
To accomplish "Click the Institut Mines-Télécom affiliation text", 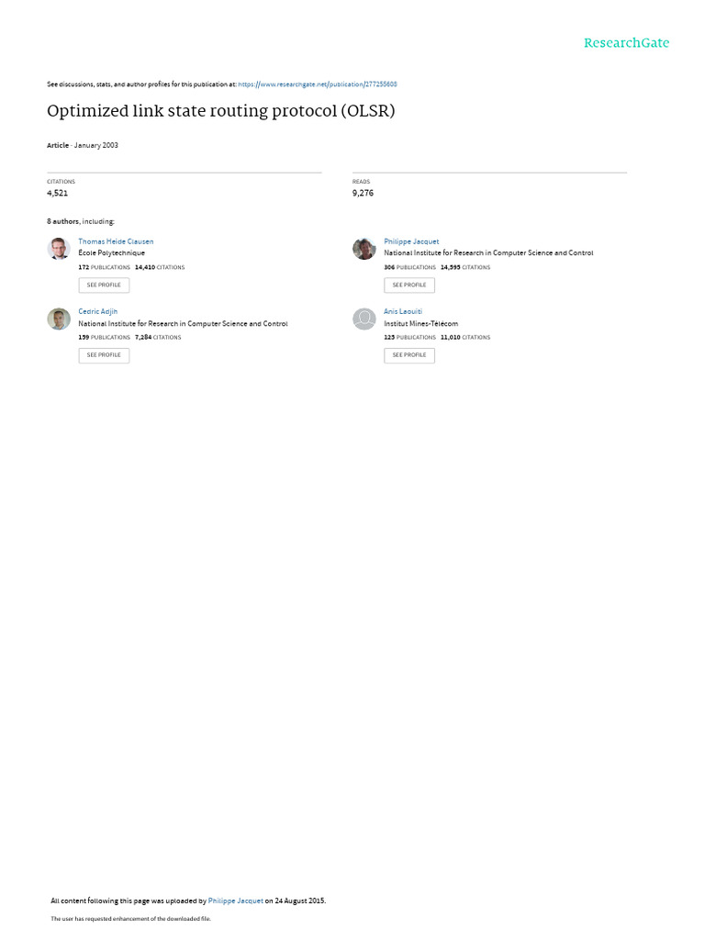I will [x=420, y=324].
